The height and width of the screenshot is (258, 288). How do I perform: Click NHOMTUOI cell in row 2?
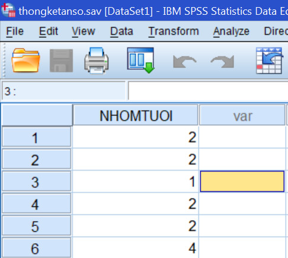pos(136,159)
